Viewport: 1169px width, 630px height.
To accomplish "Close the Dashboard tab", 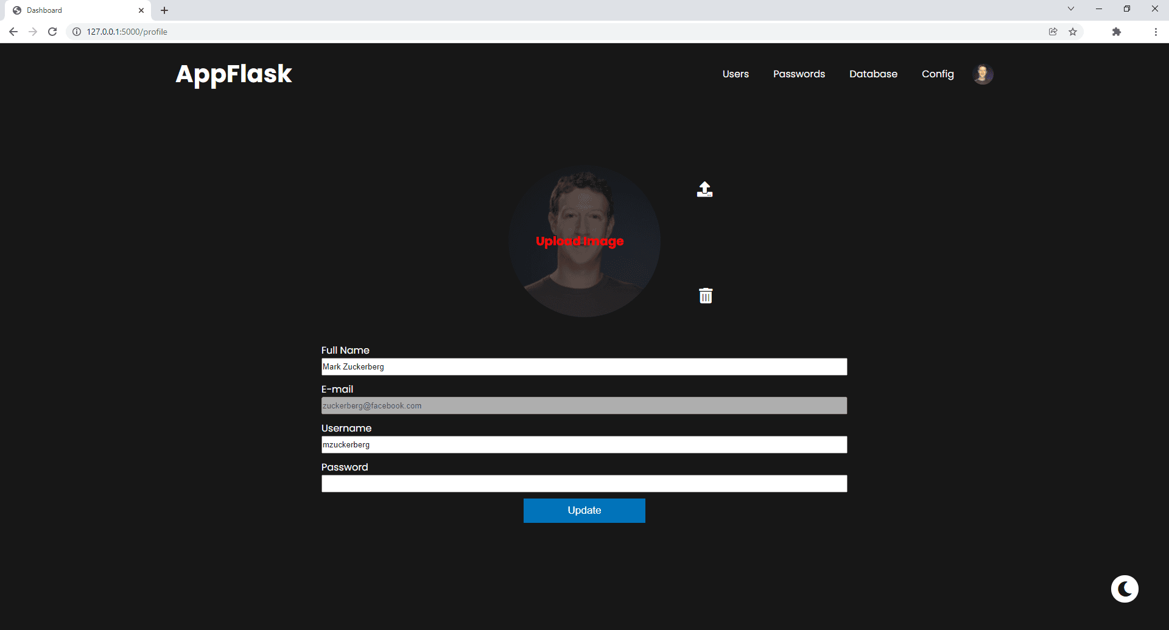I will pyautogui.click(x=141, y=10).
